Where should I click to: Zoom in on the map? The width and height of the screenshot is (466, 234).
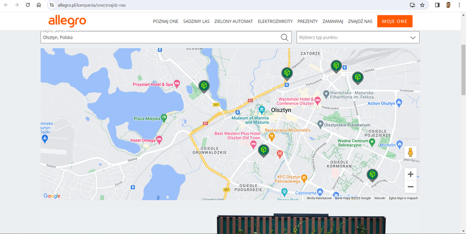pos(410,174)
